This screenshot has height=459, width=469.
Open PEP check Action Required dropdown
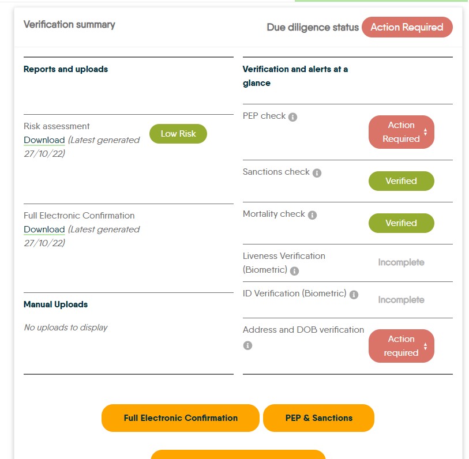pos(402,132)
